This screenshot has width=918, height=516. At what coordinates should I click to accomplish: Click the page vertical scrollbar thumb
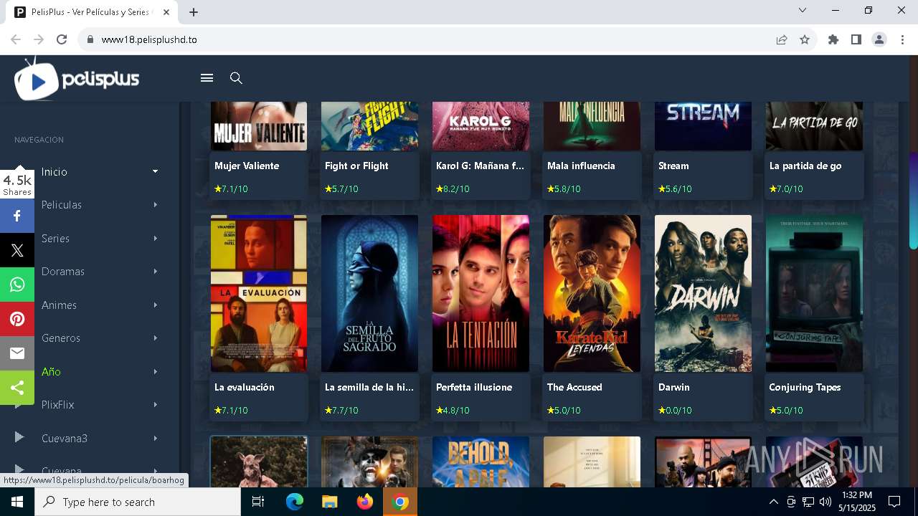(x=913, y=201)
